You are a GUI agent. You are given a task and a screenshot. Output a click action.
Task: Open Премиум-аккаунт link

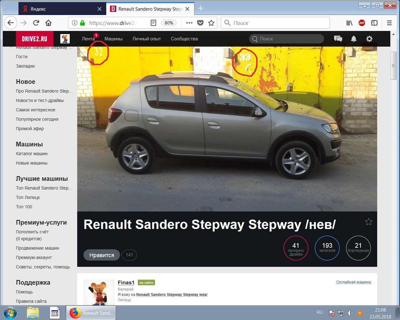click(34, 257)
